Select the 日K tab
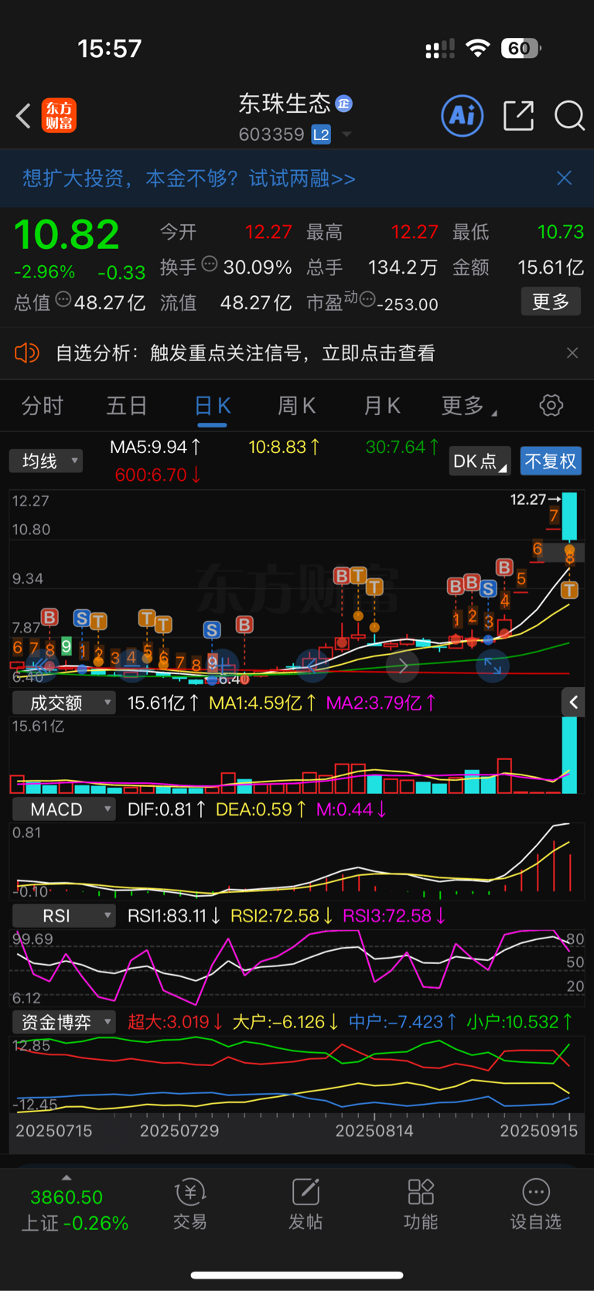Screen dimensions: 594x1291 tap(212, 405)
